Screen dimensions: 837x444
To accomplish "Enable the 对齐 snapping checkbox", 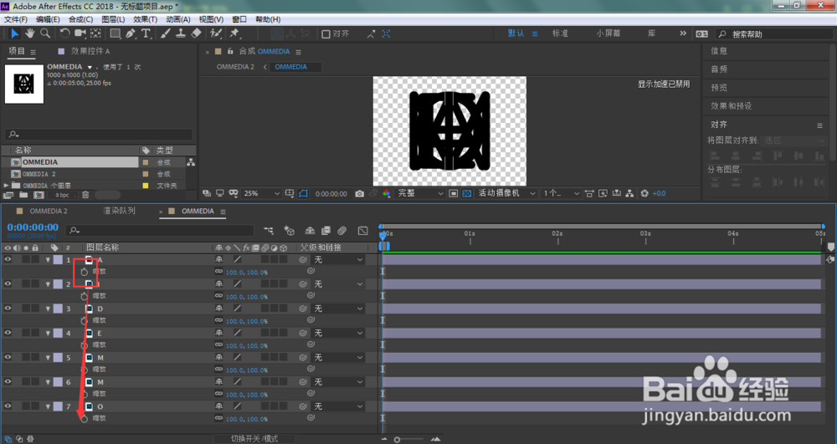I will (326, 34).
